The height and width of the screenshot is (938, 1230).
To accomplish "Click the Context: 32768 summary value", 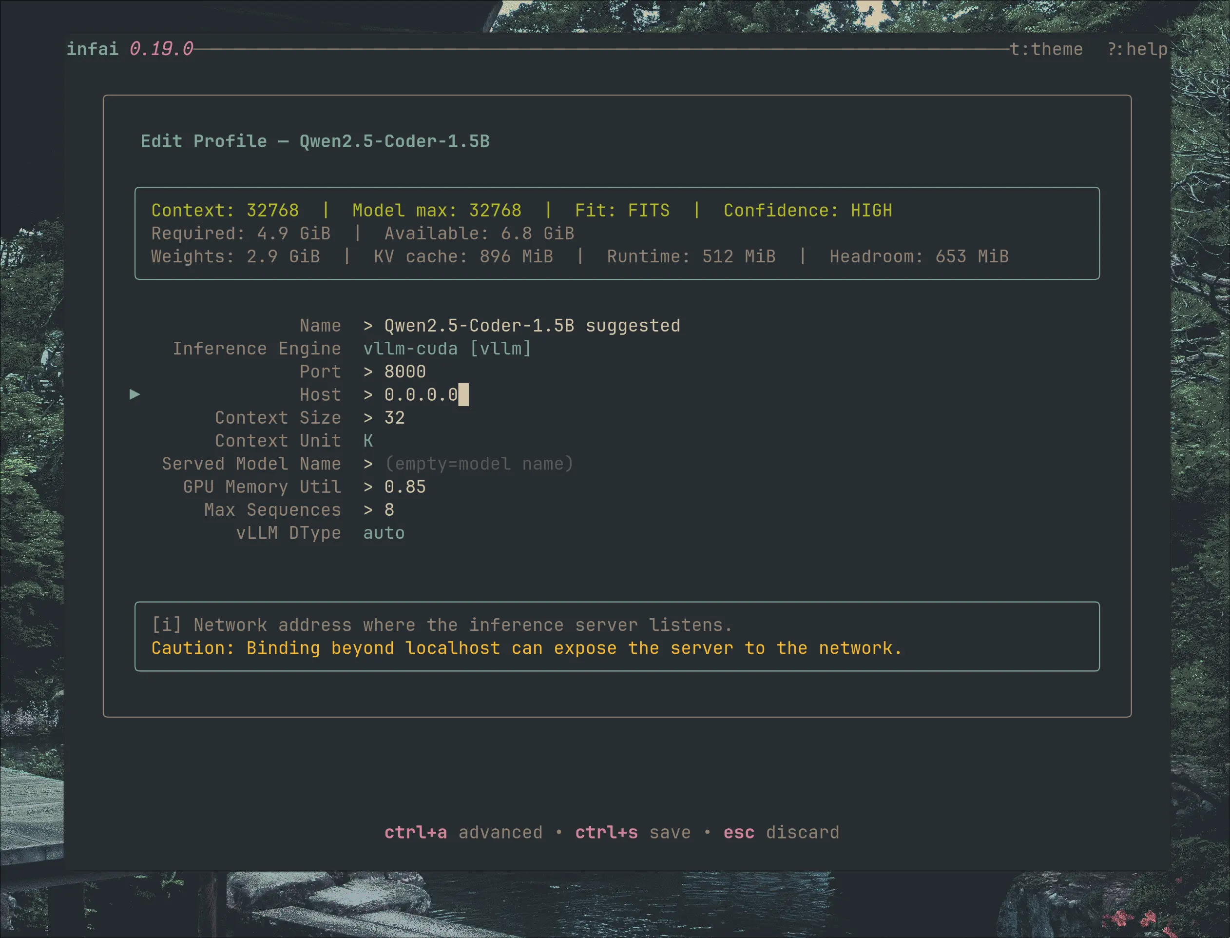I will coord(225,211).
